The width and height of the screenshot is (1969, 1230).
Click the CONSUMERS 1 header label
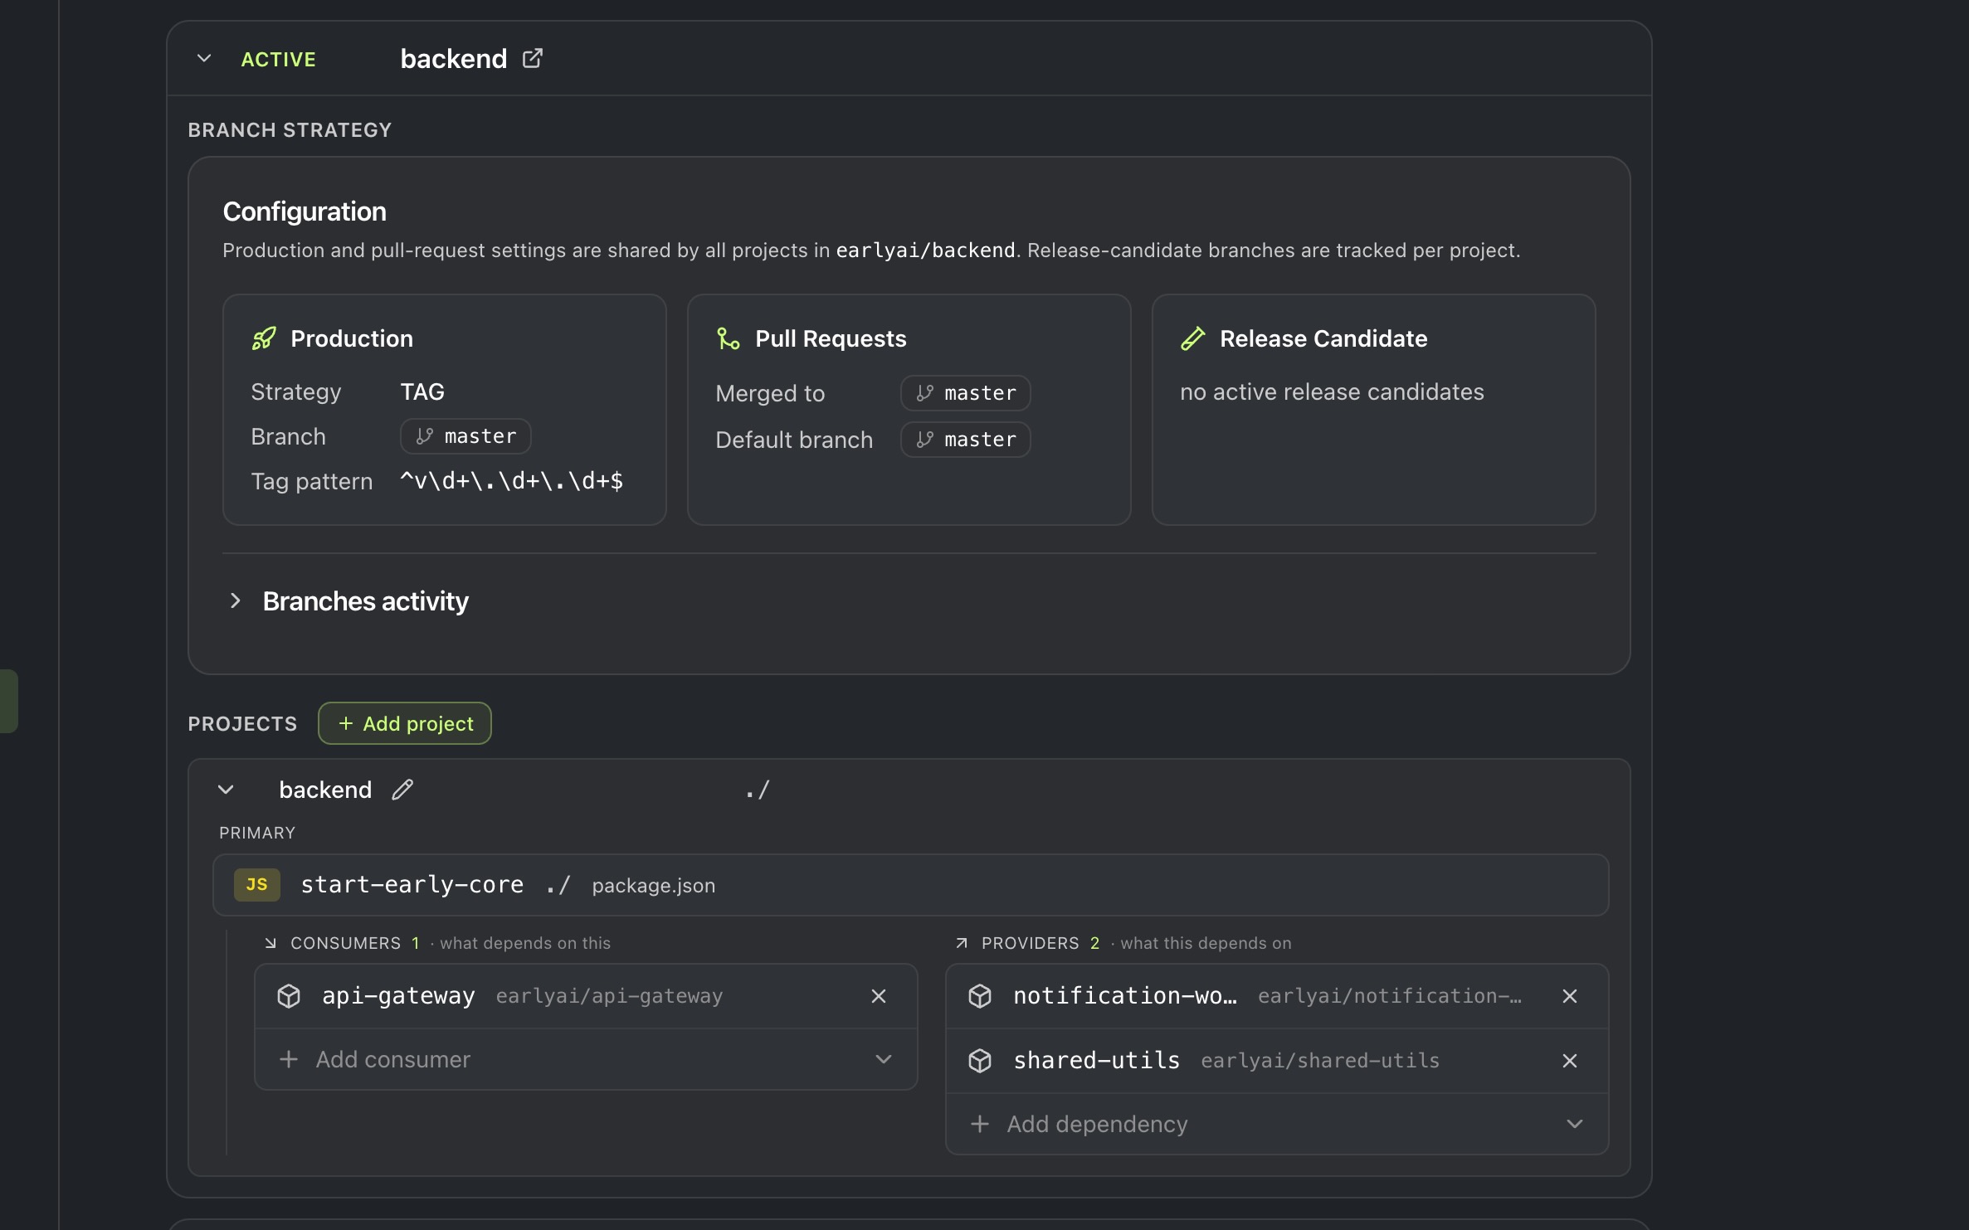pos(355,943)
